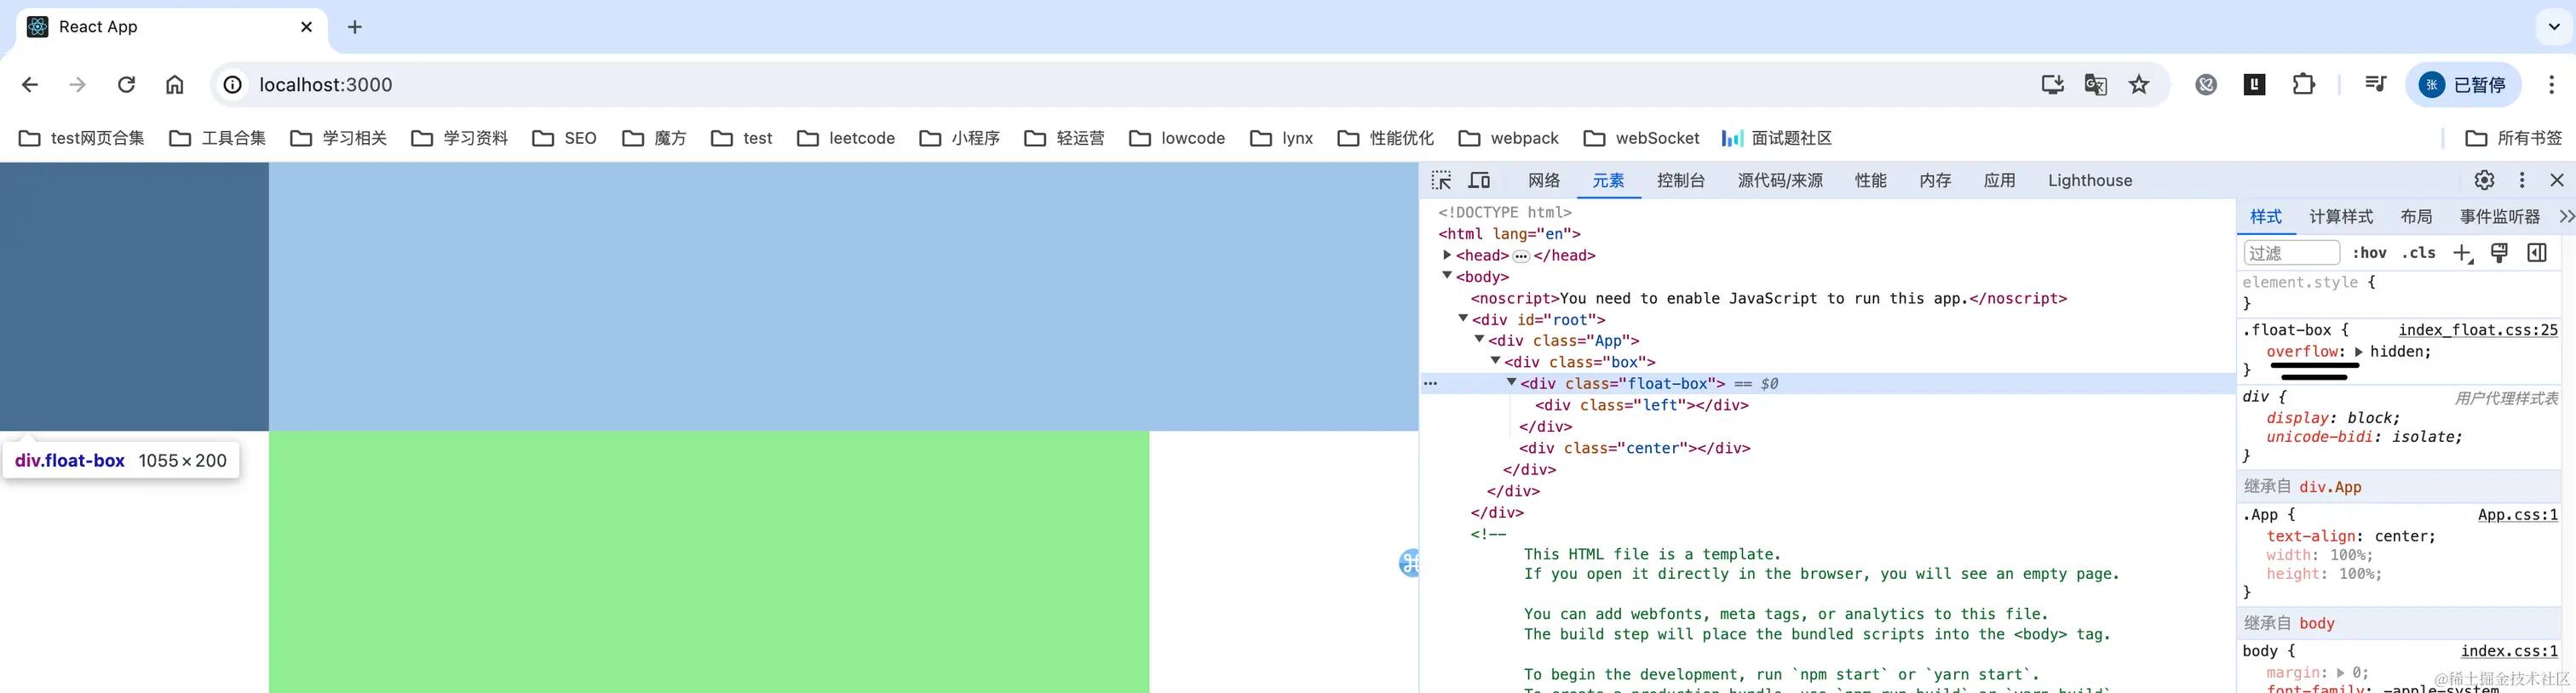Open Chrome's three-dot menu
The width and height of the screenshot is (2576, 693).
[x=2551, y=85]
